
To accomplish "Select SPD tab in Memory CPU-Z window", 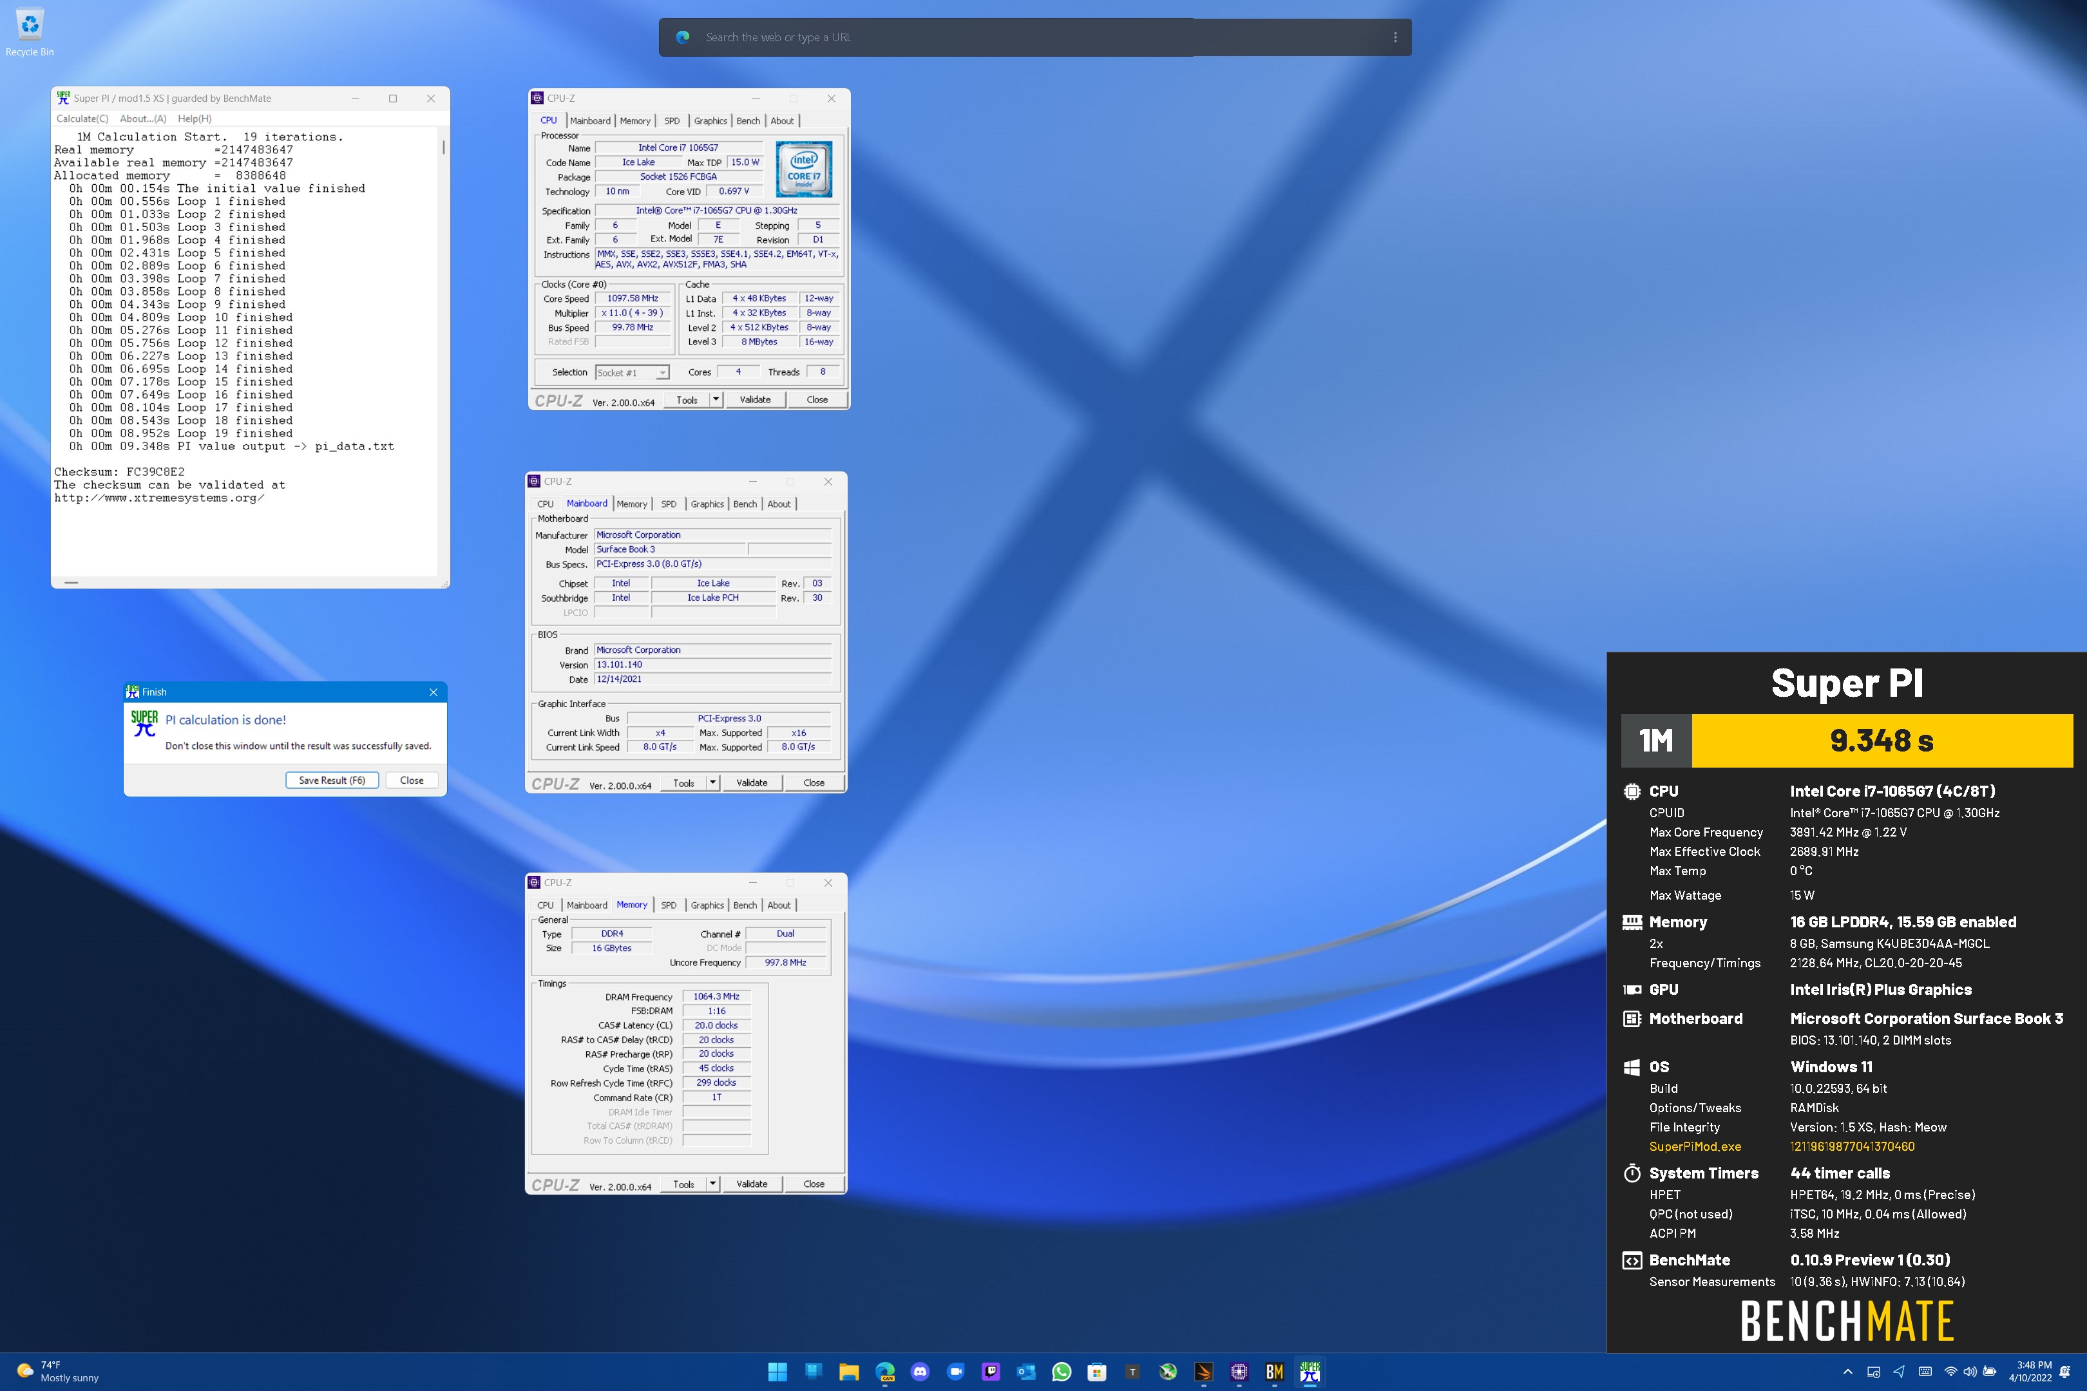I will coord(668,905).
